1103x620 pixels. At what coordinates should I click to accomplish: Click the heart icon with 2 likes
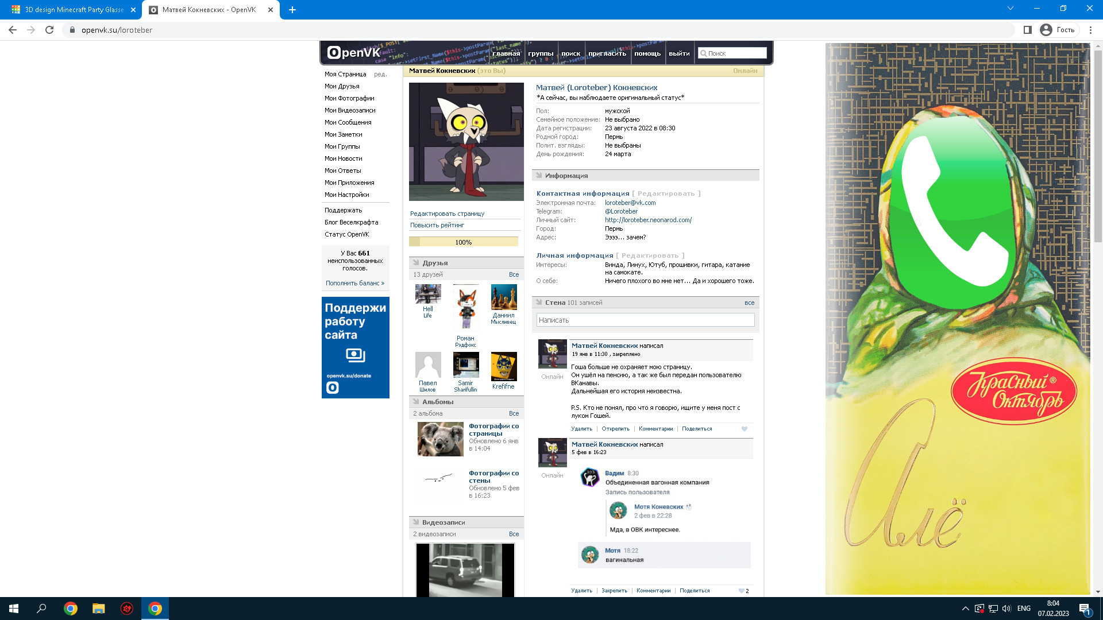point(742,591)
